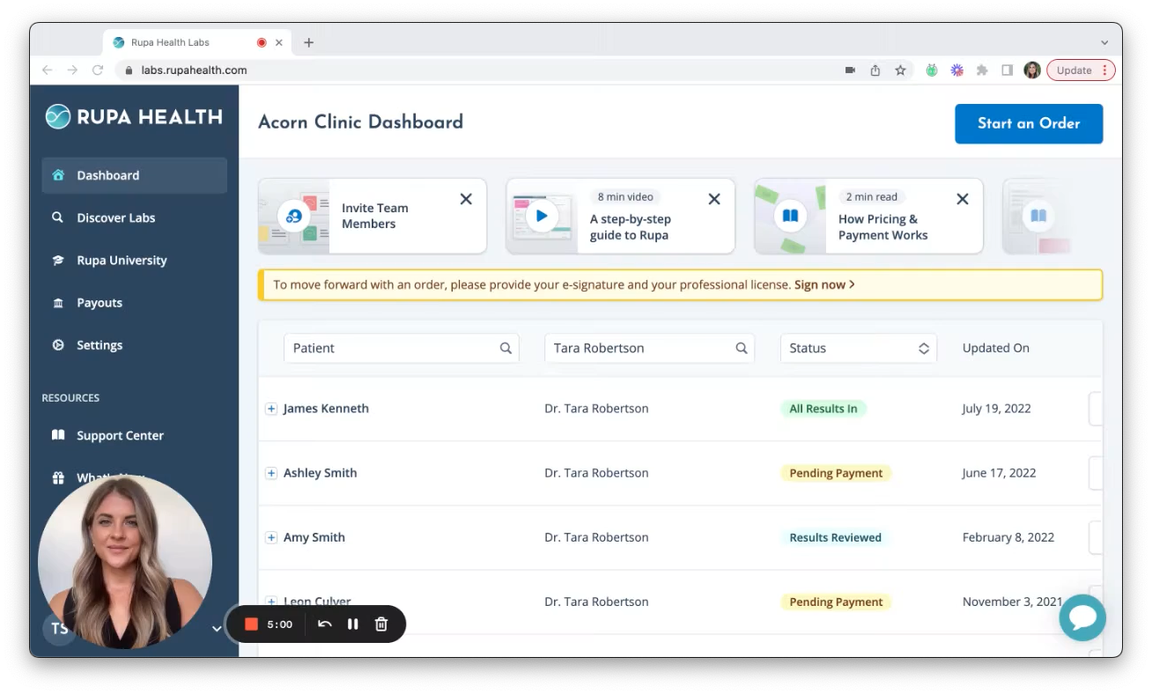Image resolution: width=1152 pixels, height=694 pixels.
Task: Dismiss the Invite Team Members card
Action: pyautogui.click(x=466, y=199)
